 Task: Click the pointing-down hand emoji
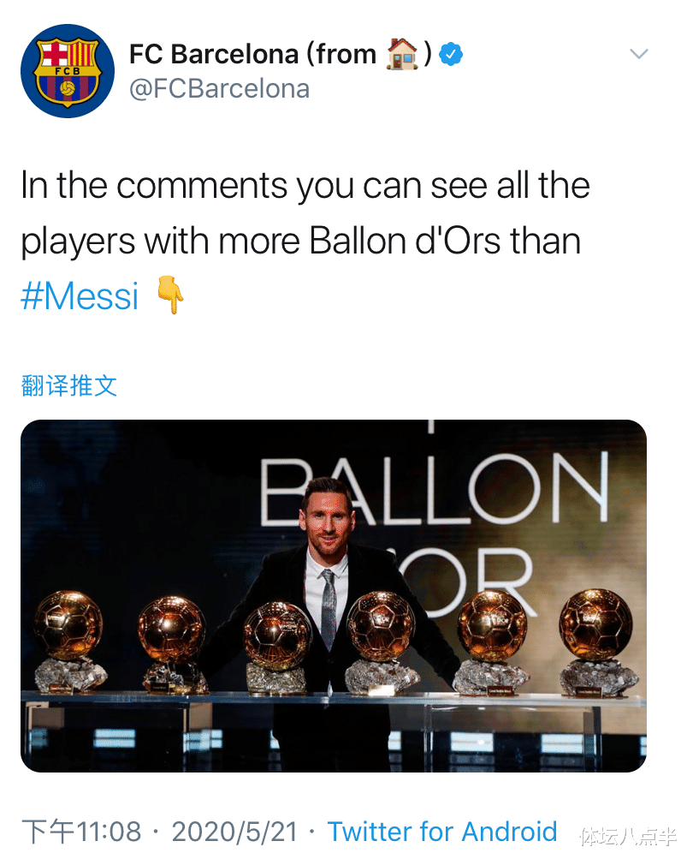[170, 296]
